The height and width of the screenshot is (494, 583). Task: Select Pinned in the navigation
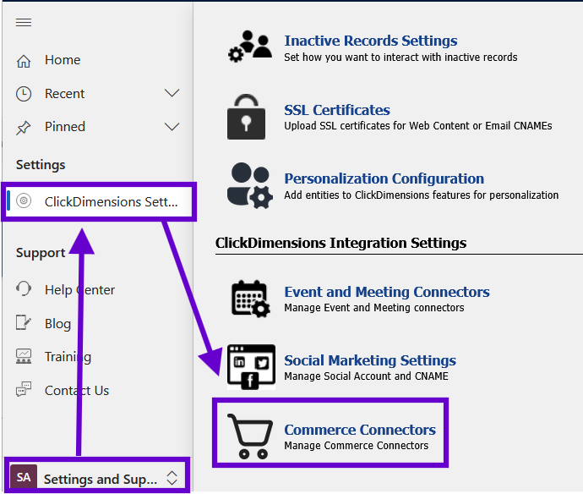point(65,127)
